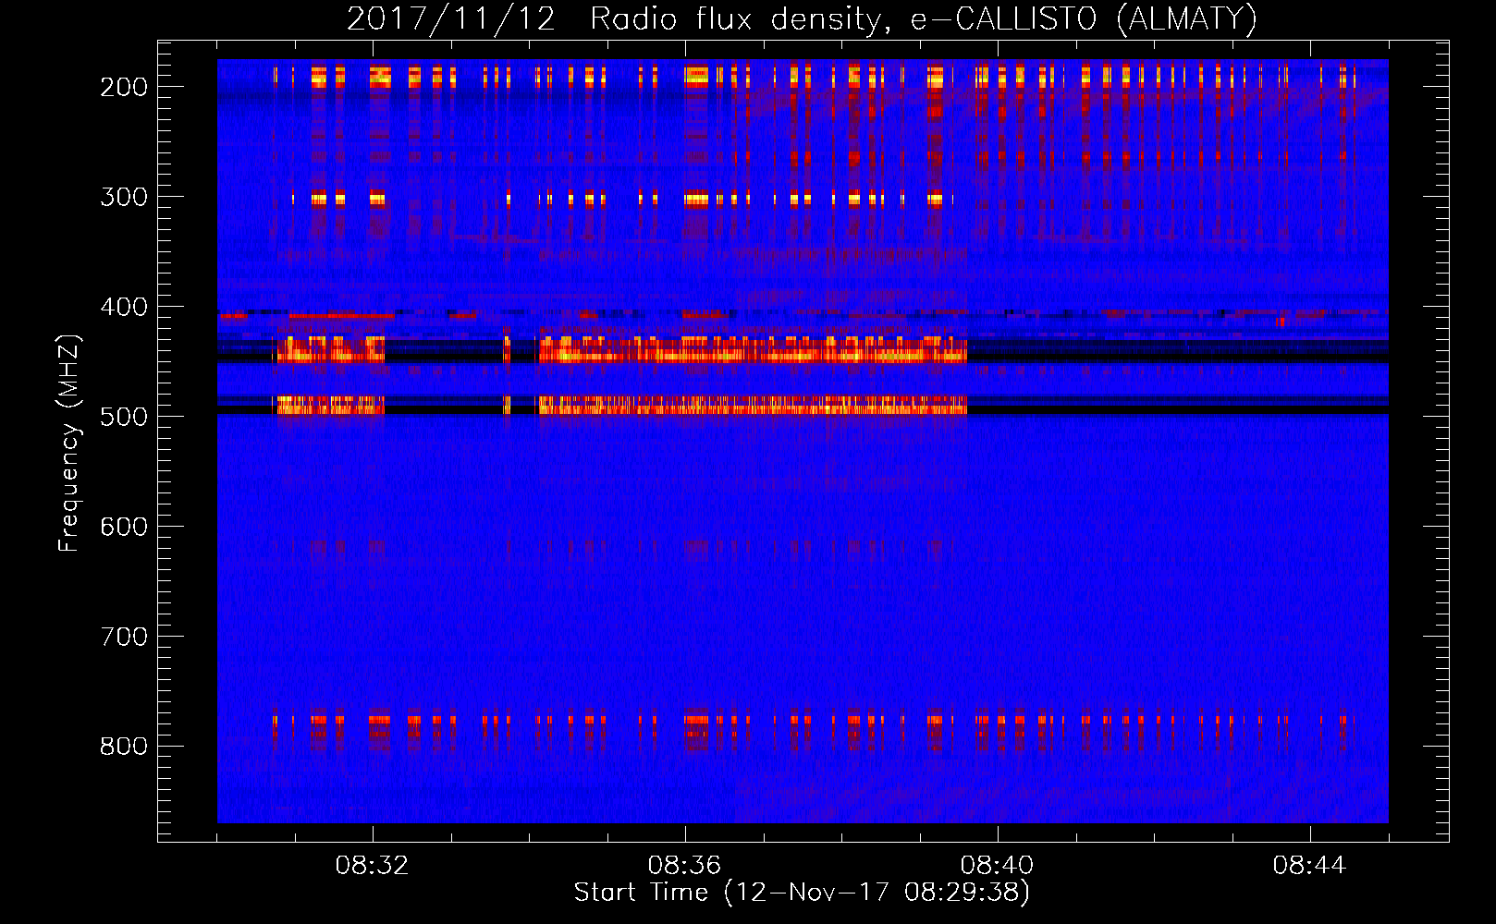
Task: Click the 300 frequency tick label
Action: point(124,197)
